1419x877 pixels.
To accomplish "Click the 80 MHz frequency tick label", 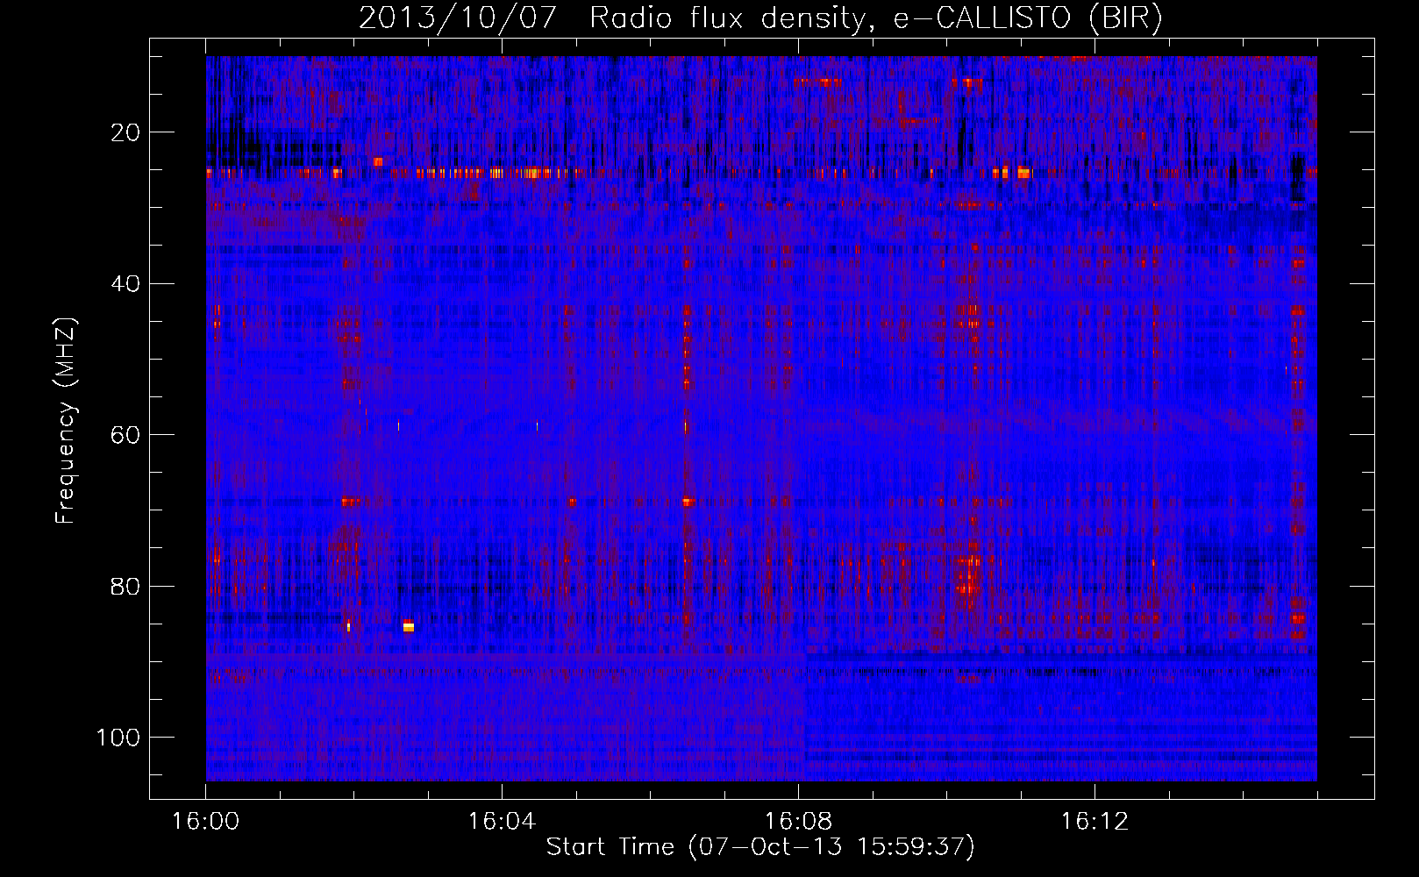I will 126,586.
